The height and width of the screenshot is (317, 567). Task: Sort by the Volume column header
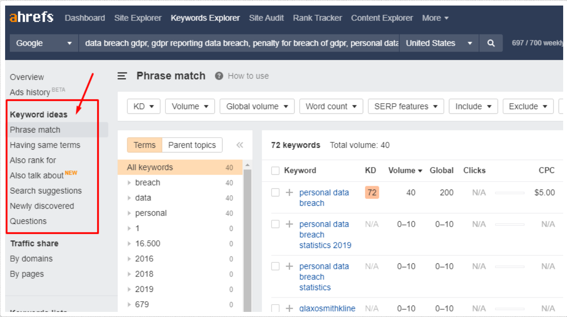coord(405,170)
